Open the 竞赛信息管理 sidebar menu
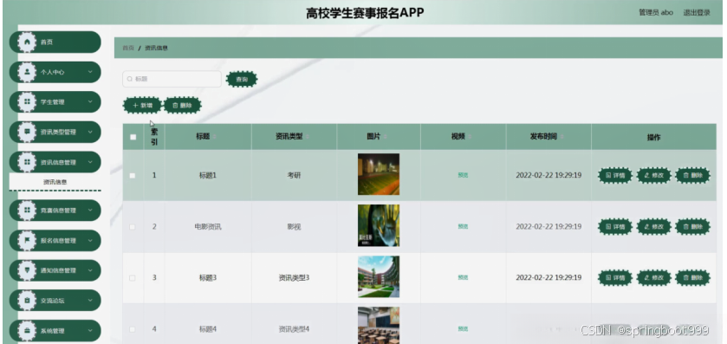 click(55, 211)
